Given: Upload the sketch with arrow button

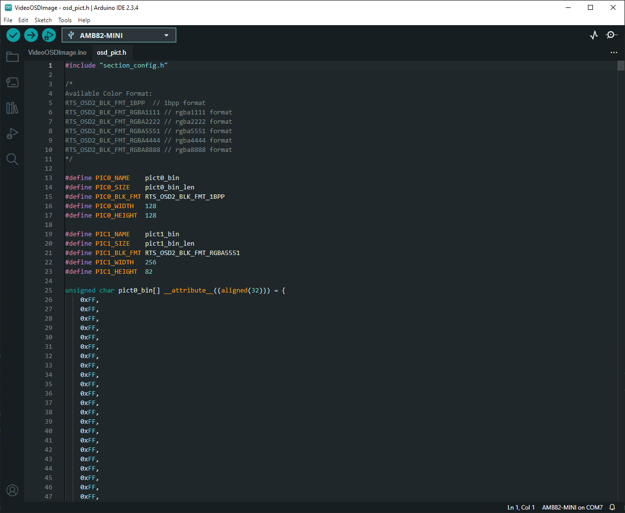Looking at the screenshot, I should (31, 35).
